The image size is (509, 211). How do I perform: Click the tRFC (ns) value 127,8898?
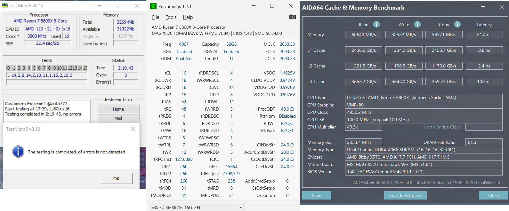pos(184,159)
